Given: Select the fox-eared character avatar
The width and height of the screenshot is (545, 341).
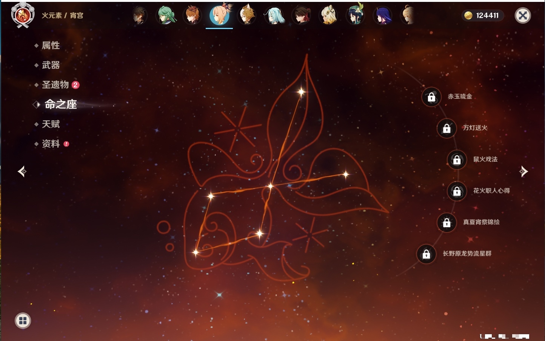Looking at the screenshot, I should click(247, 15).
